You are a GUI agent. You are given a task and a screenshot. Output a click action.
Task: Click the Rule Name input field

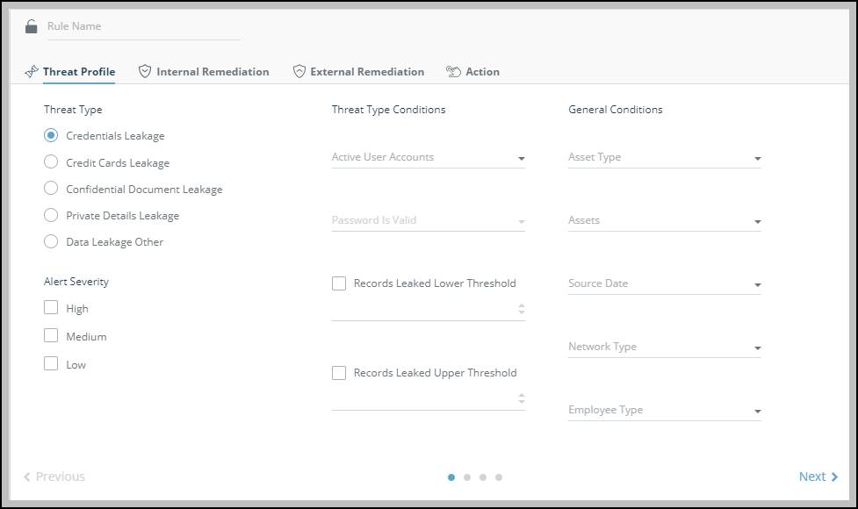[143, 27]
